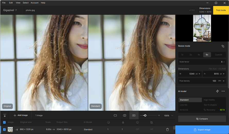Click the Compare button icon
This screenshot has height=134, width=229.
[197, 119]
